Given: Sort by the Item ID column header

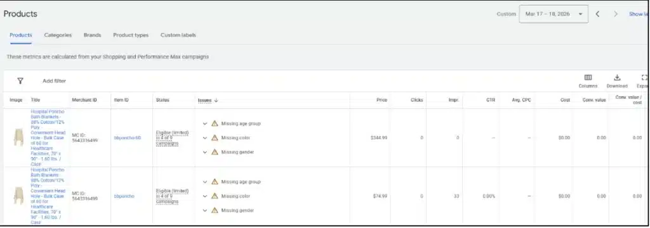Looking at the screenshot, I should pyautogui.click(x=121, y=100).
